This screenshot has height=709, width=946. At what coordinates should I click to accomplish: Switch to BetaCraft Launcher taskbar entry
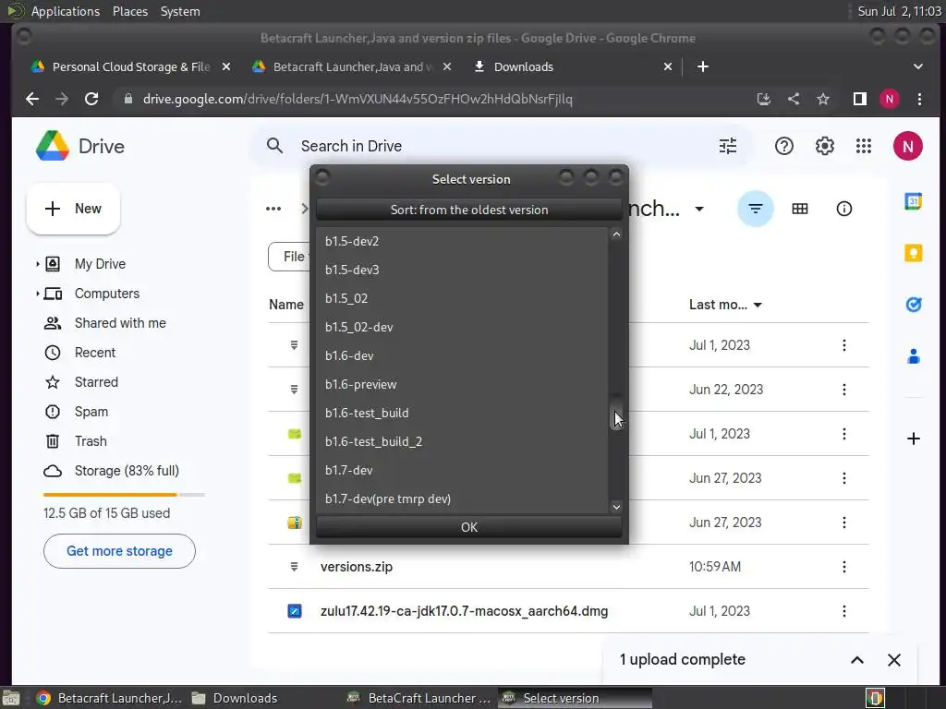420,698
